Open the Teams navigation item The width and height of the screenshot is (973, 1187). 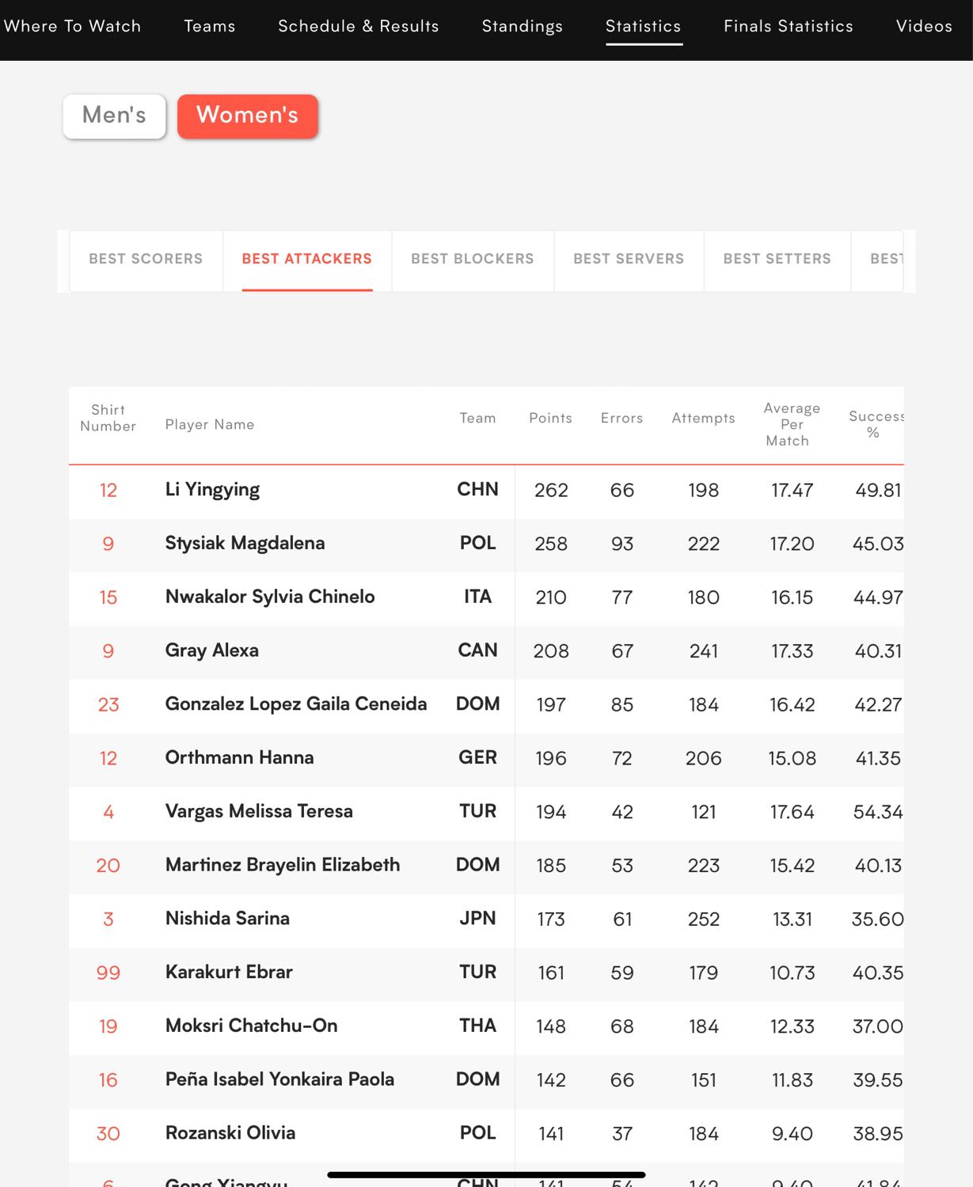coord(210,26)
